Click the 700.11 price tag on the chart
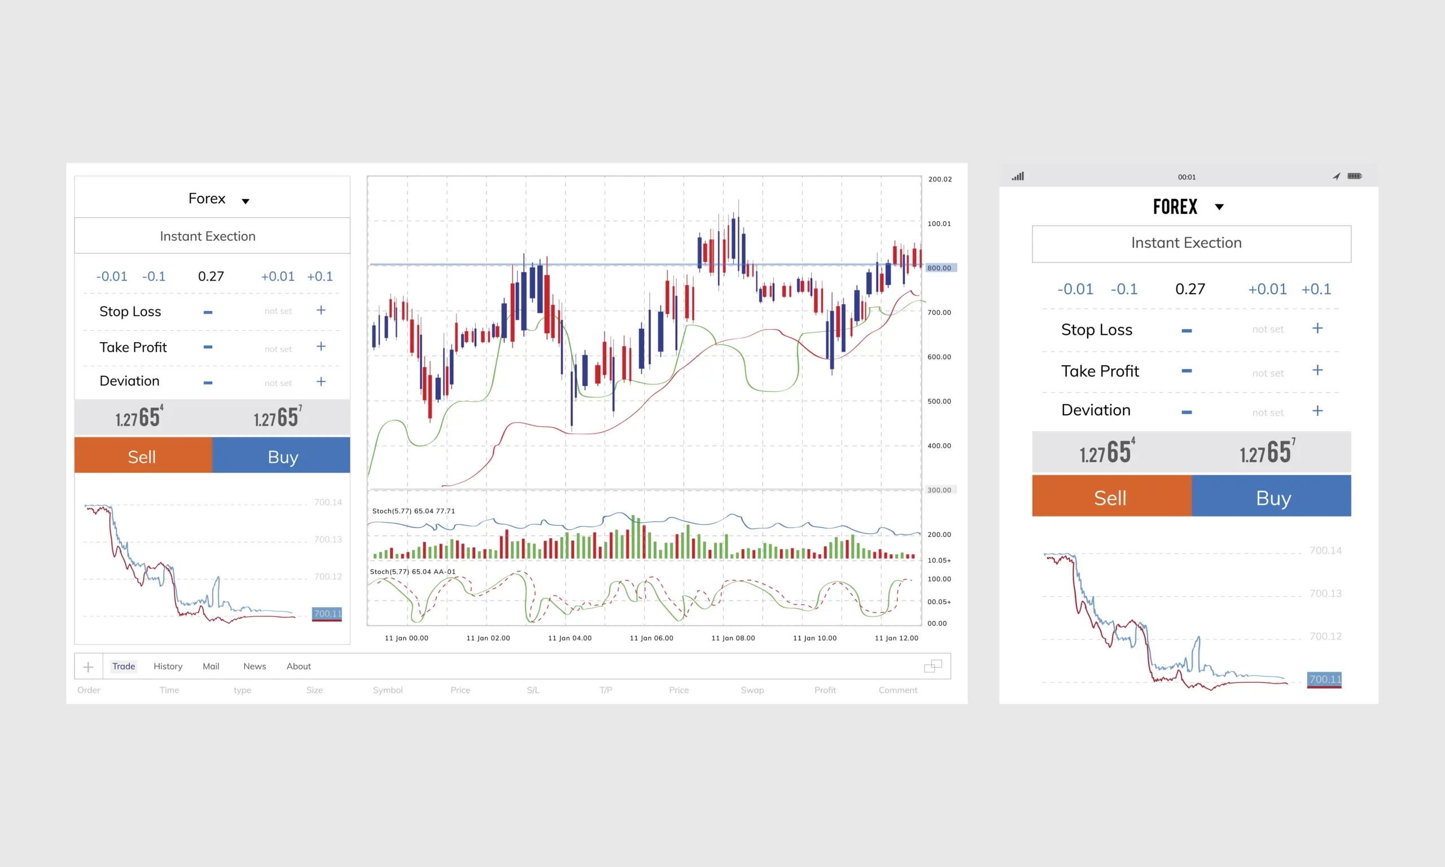Viewport: 1445px width, 867px height. (x=326, y=614)
